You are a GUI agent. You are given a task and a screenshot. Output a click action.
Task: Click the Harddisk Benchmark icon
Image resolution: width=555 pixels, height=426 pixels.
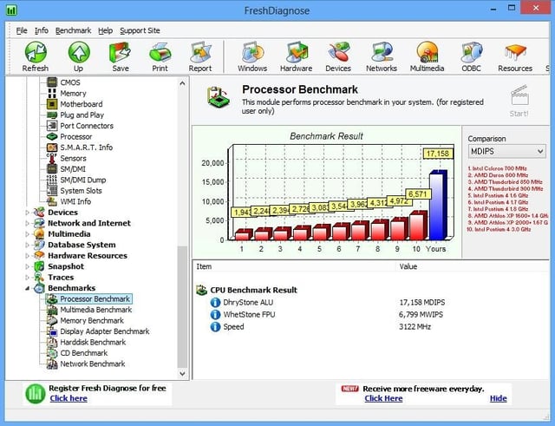pos(52,342)
